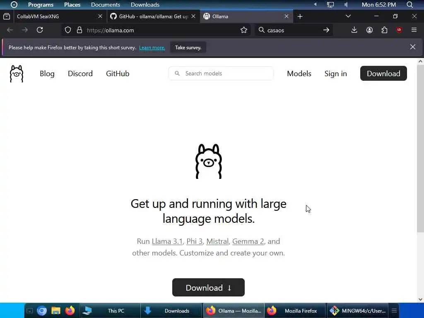
Task: Switch to the Downloads taskbar window
Action: click(171, 311)
